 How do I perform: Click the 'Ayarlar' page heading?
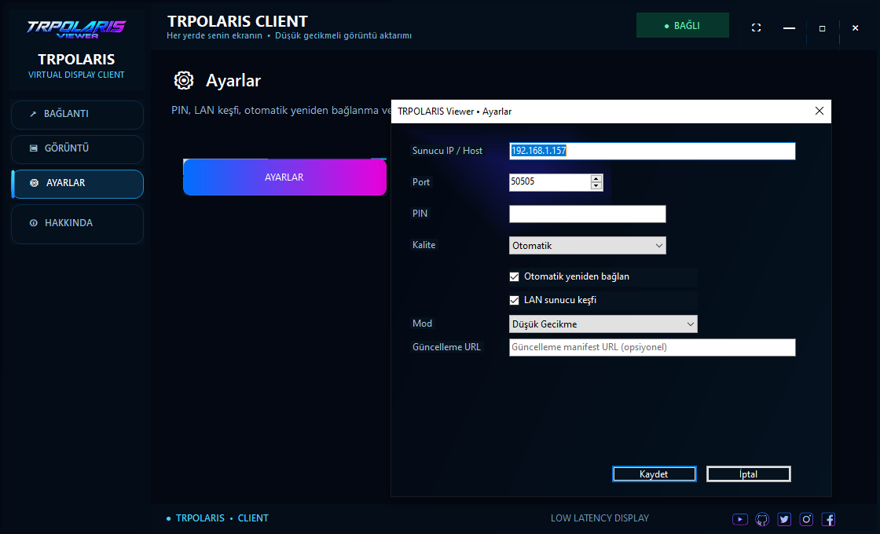(233, 81)
